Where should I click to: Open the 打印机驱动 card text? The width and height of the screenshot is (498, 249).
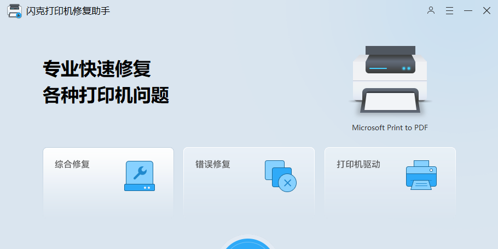(358, 164)
